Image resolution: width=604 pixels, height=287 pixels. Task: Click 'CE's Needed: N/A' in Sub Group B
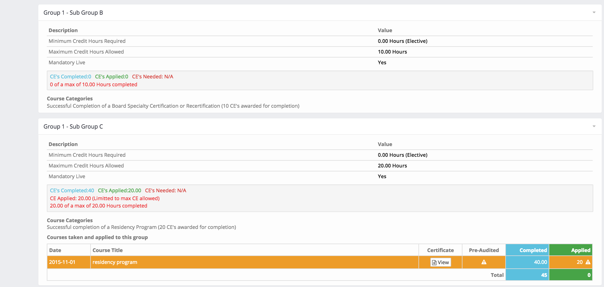[153, 77]
